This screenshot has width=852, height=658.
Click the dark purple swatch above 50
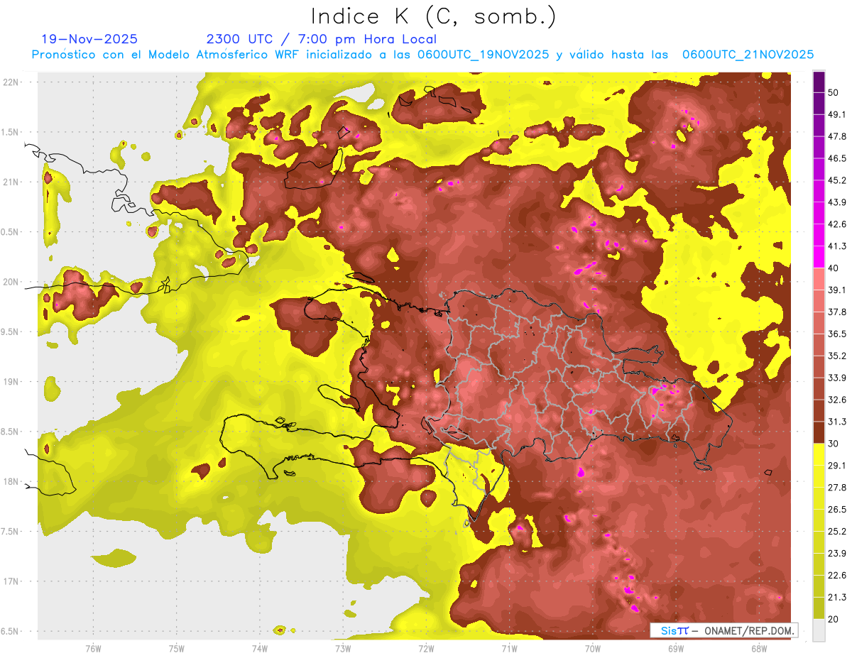tap(819, 82)
